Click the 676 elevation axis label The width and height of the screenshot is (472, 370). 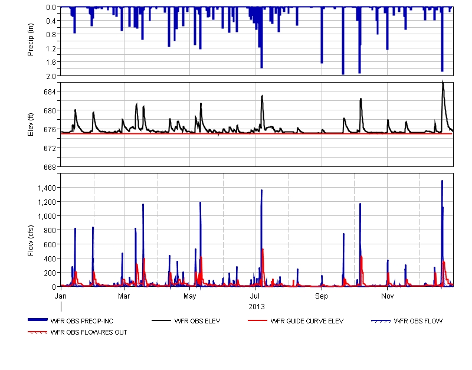(x=50, y=129)
